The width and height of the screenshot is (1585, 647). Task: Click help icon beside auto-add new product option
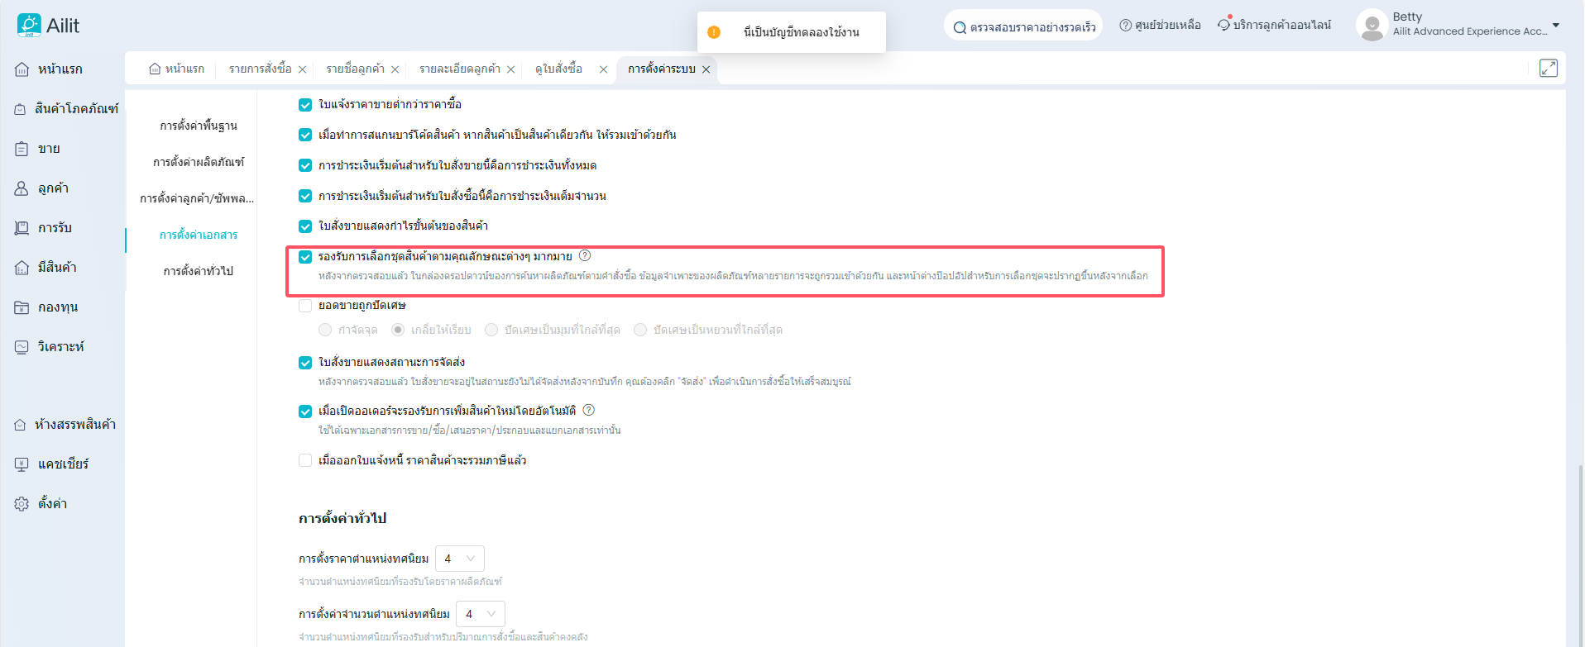tap(589, 411)
